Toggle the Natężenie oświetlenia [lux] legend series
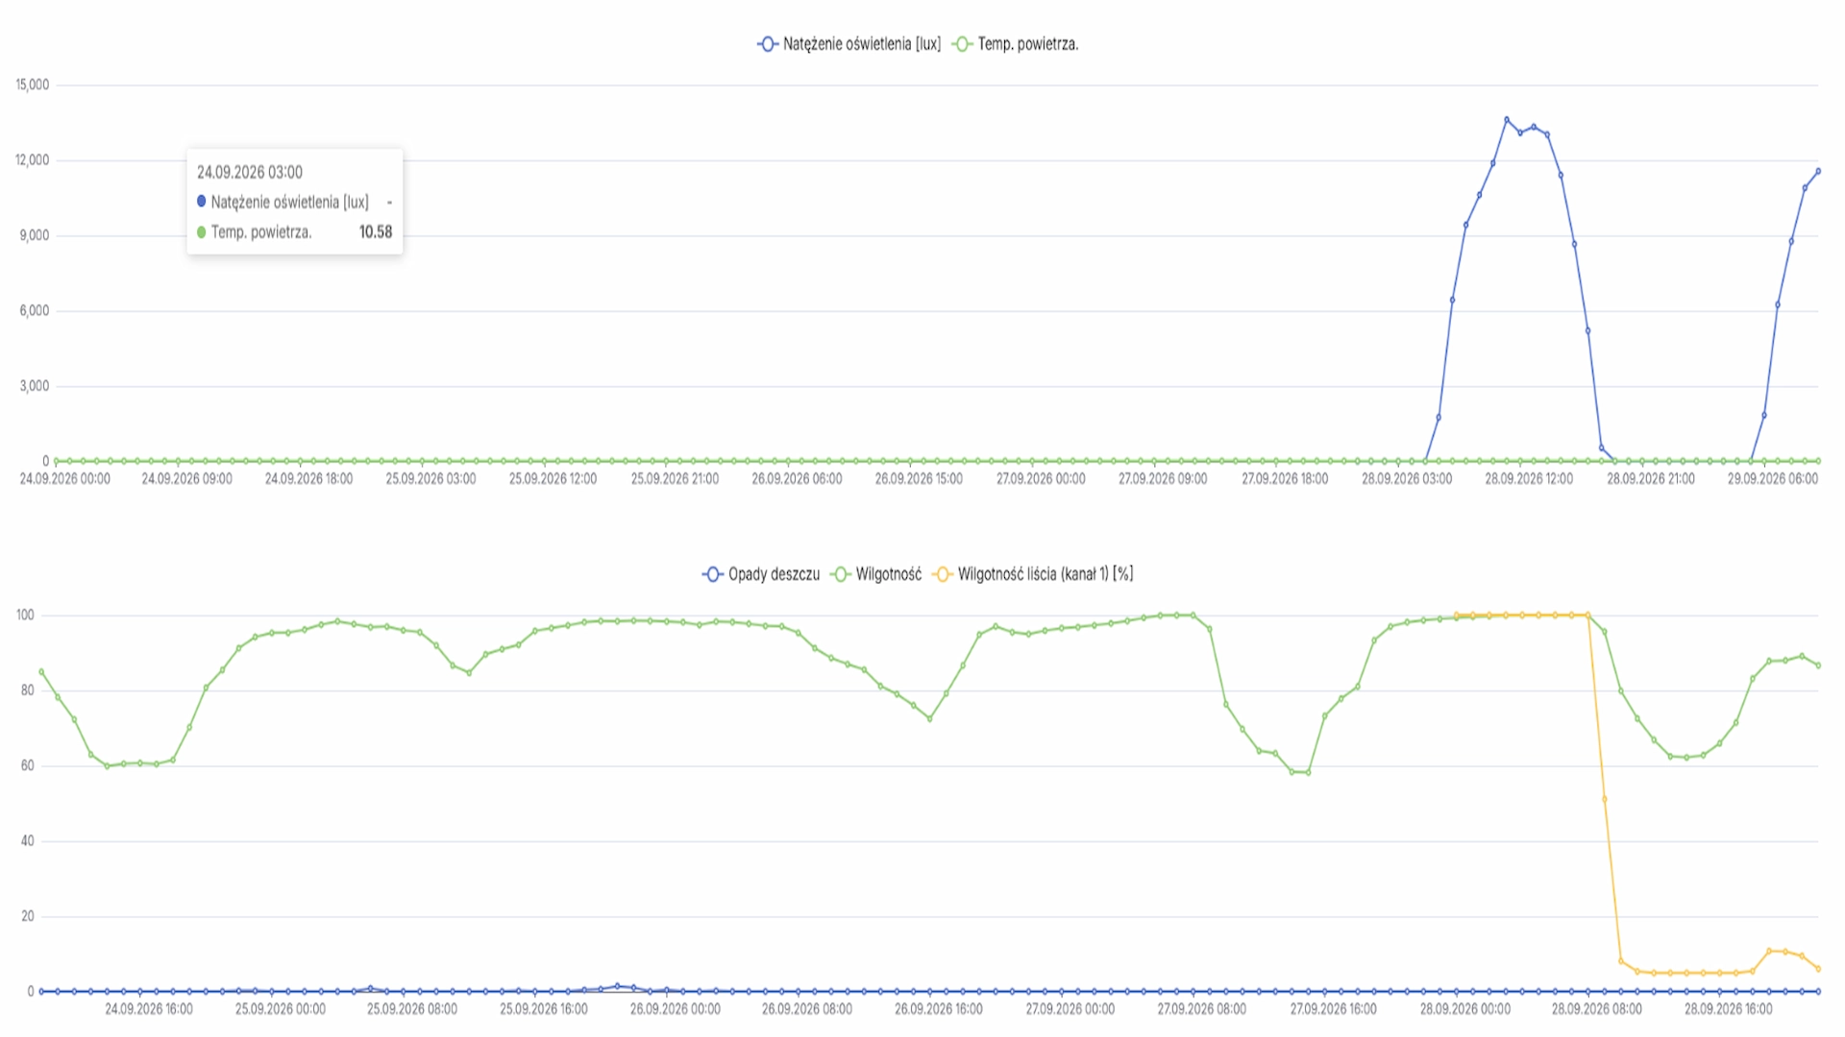This screenshot has height=1037, width=1845. point(849,44)
